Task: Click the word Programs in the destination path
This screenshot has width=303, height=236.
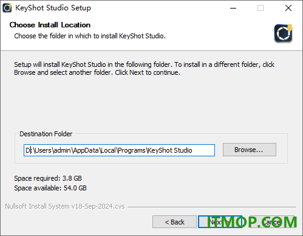Action: tap(132, 150)
